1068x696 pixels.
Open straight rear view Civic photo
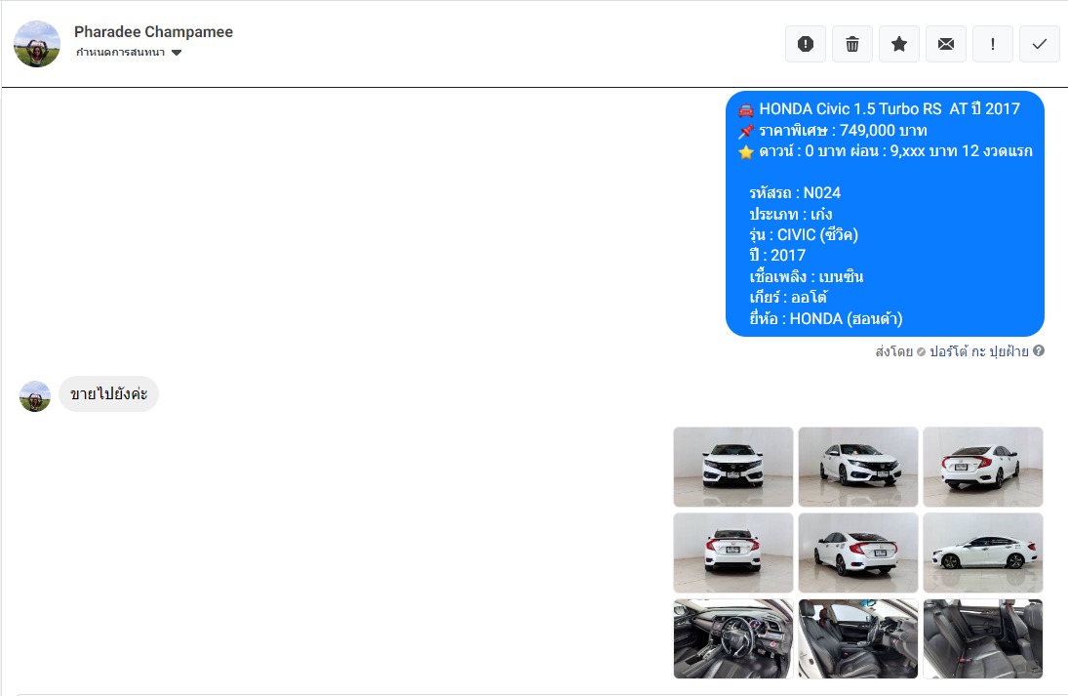click(x=733, y=553)
